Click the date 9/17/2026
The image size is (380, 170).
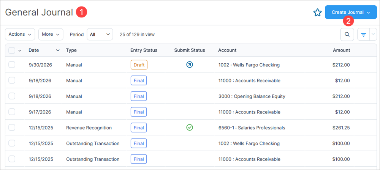(x=40, y=112)
